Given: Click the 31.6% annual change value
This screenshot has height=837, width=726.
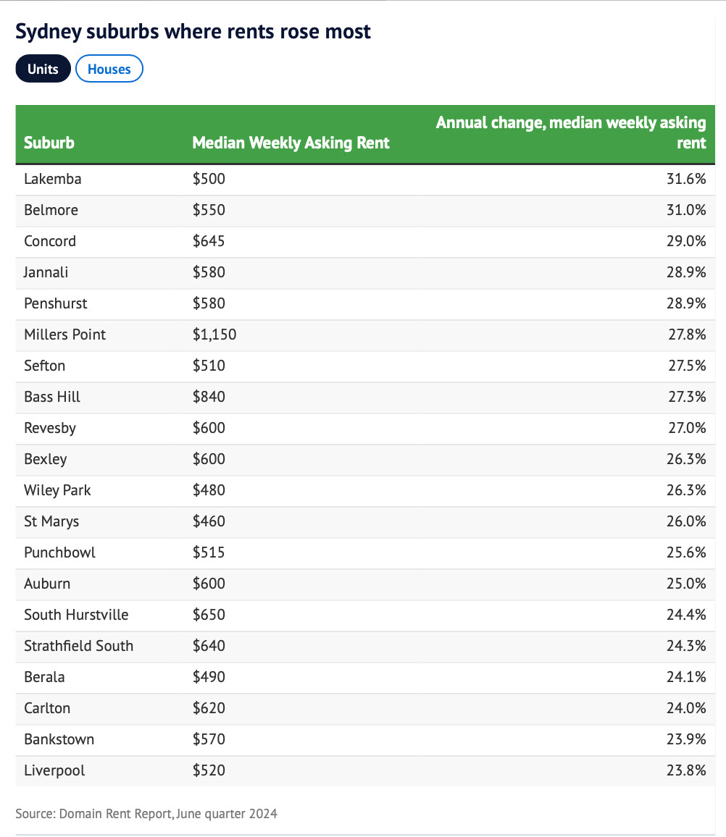Looking at the screenshot, I should coord(685,179).
